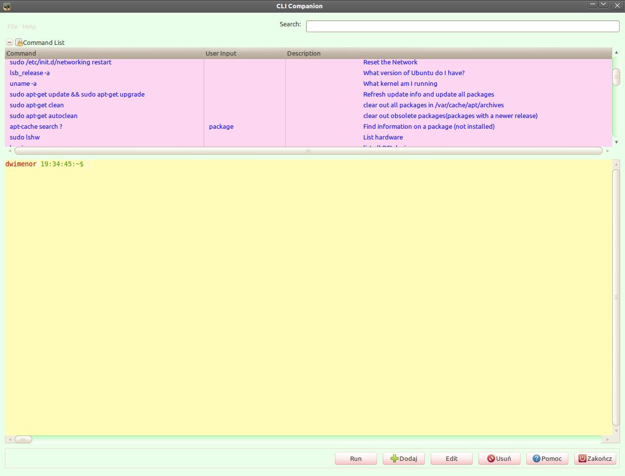Screen dimensions: 625x476
Task: Minimize the CLI Companion window
Action: [x=593, y=4]
